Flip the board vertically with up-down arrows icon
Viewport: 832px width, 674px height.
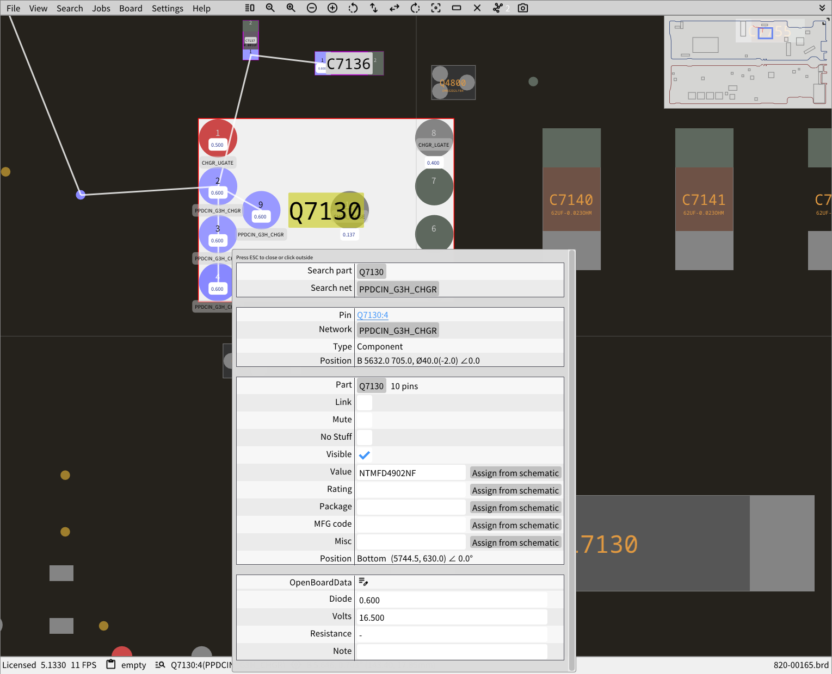(374, 8)
